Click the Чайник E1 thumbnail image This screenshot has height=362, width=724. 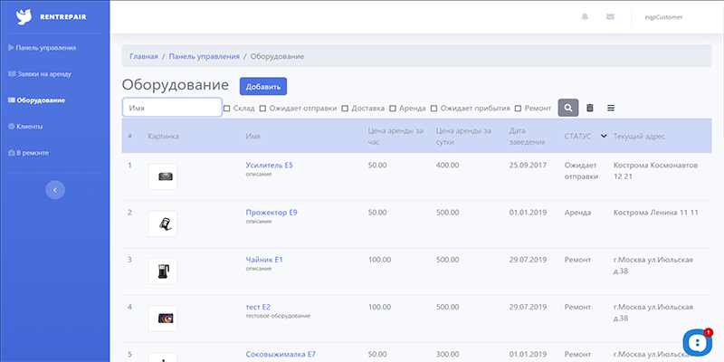(163, 271)
